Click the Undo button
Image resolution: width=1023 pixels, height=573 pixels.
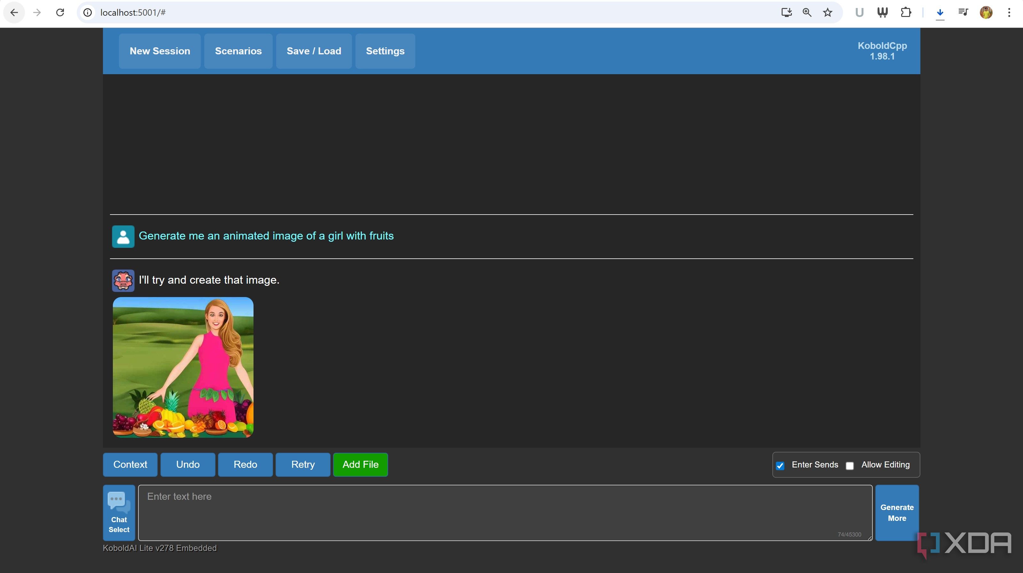[x=188, y=465]
